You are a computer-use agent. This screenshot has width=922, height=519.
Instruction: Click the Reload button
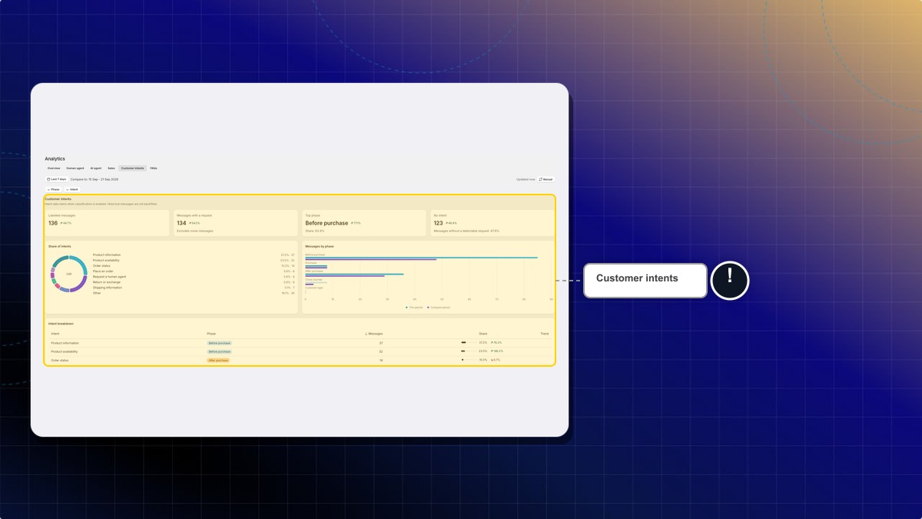click(x=546, y=179)
